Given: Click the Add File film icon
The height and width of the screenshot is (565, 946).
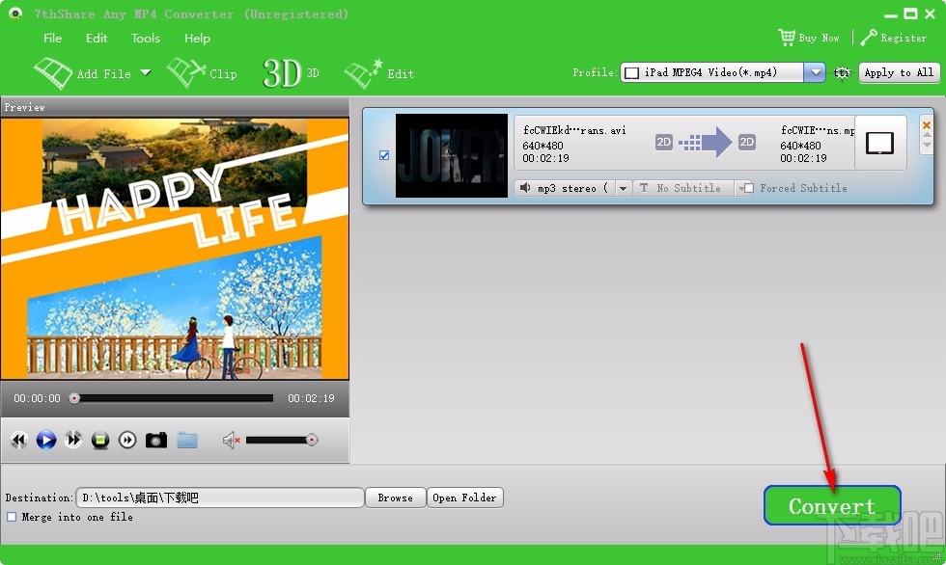Looking at the screenshot, I should [x=53, y=73].
